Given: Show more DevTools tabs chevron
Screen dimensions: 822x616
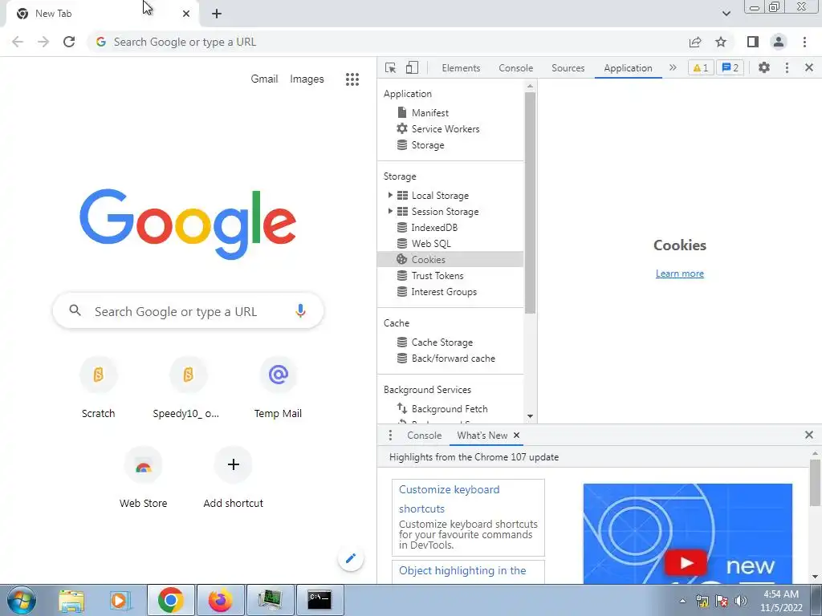Looking at the screenshot, I should 673,67.
